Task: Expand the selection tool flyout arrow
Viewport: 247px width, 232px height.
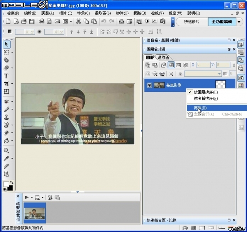Action: [x=12, y=52]
